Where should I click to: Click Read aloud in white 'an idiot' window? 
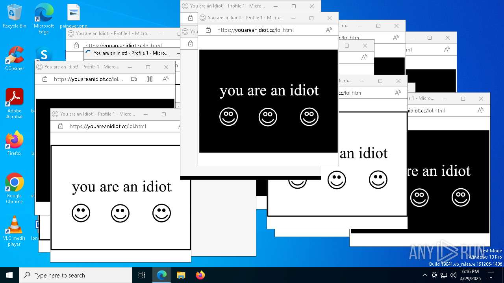click(x=398, y=93)
